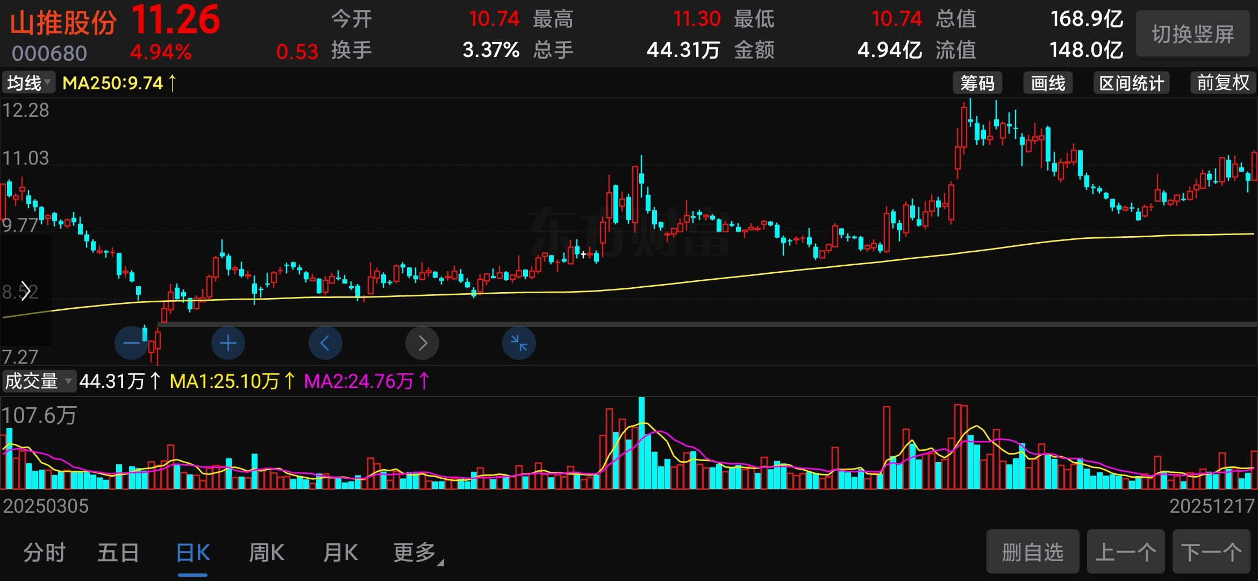This screenshot has width=1258, height=581.
Task: Toggle the 前复权 price adjustment mode
Action: click(1223, 83)
